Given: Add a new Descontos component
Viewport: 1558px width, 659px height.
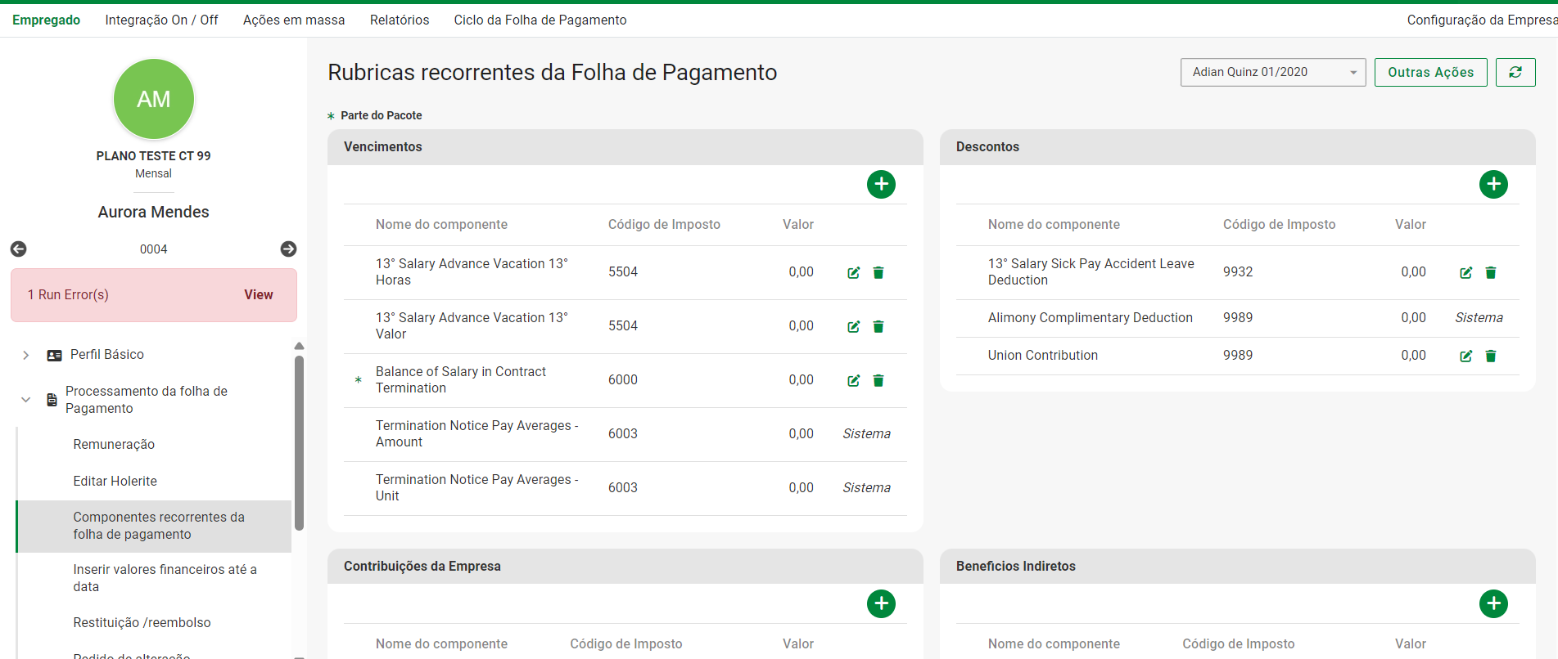Looking at the screenshot, I should tap(1493, 184).
